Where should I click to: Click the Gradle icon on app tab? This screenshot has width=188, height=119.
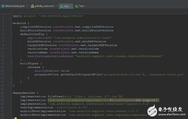[62, 6]
